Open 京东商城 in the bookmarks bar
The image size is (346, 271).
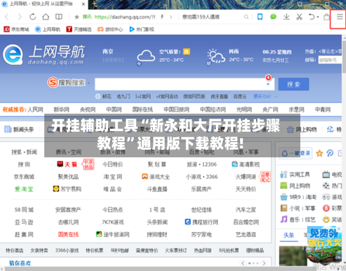coord(17,29)
